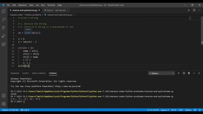Open the Accounts menu icon

coord(3,96)
